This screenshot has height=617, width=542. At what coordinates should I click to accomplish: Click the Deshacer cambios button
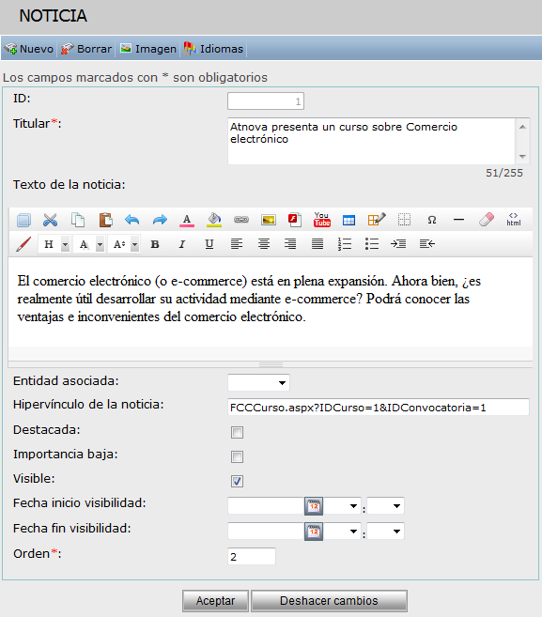coord(329,601)
